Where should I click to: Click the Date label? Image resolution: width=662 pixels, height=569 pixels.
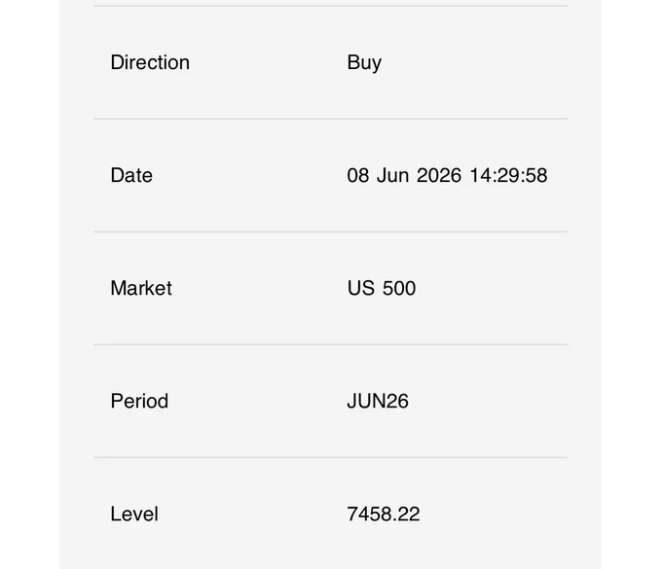[x=131, y=175]
